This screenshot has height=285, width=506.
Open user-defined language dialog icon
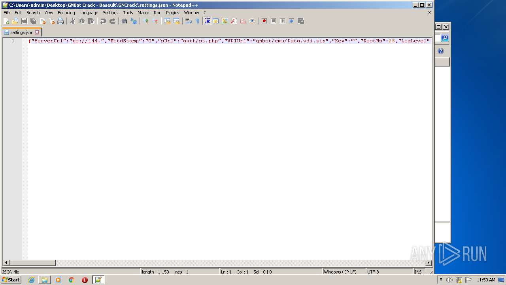click(x=216, y=21)
